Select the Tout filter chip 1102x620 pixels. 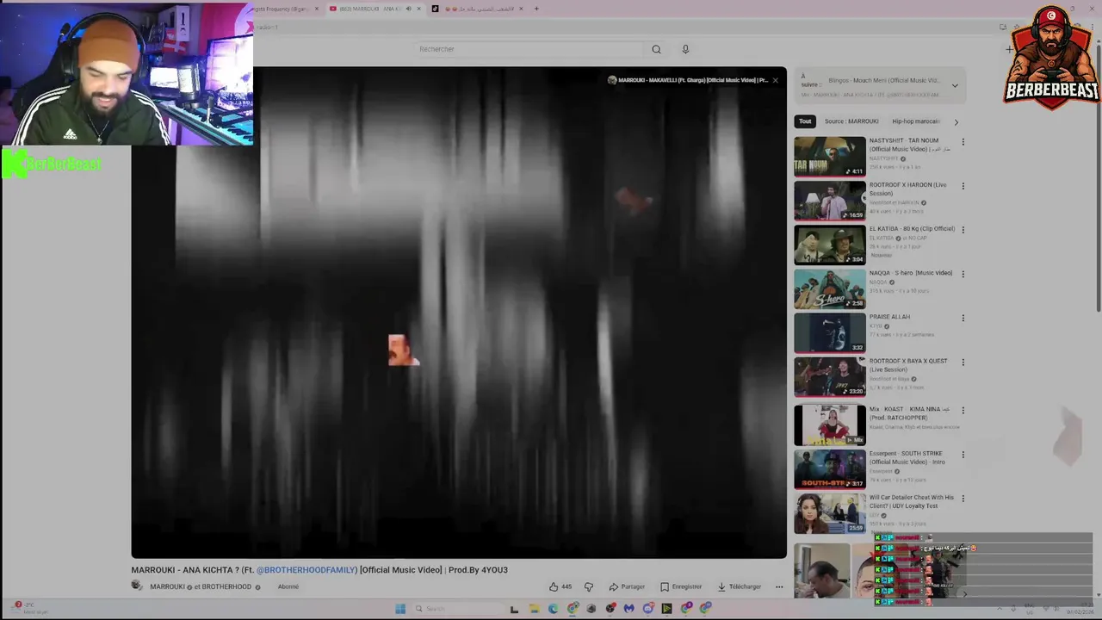click(805, 121)
